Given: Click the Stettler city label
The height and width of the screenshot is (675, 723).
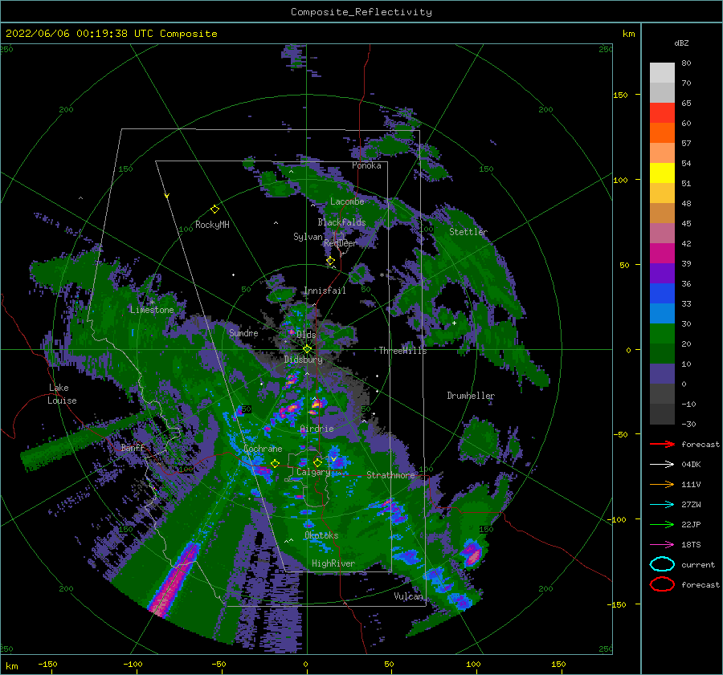Looking at the screenshot, I should tap(468, 232).
